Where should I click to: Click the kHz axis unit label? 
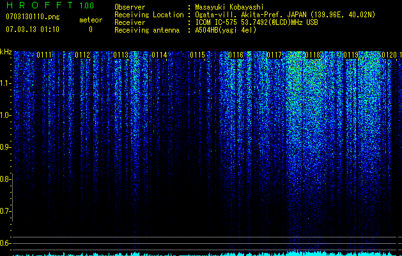pos(6,52)
